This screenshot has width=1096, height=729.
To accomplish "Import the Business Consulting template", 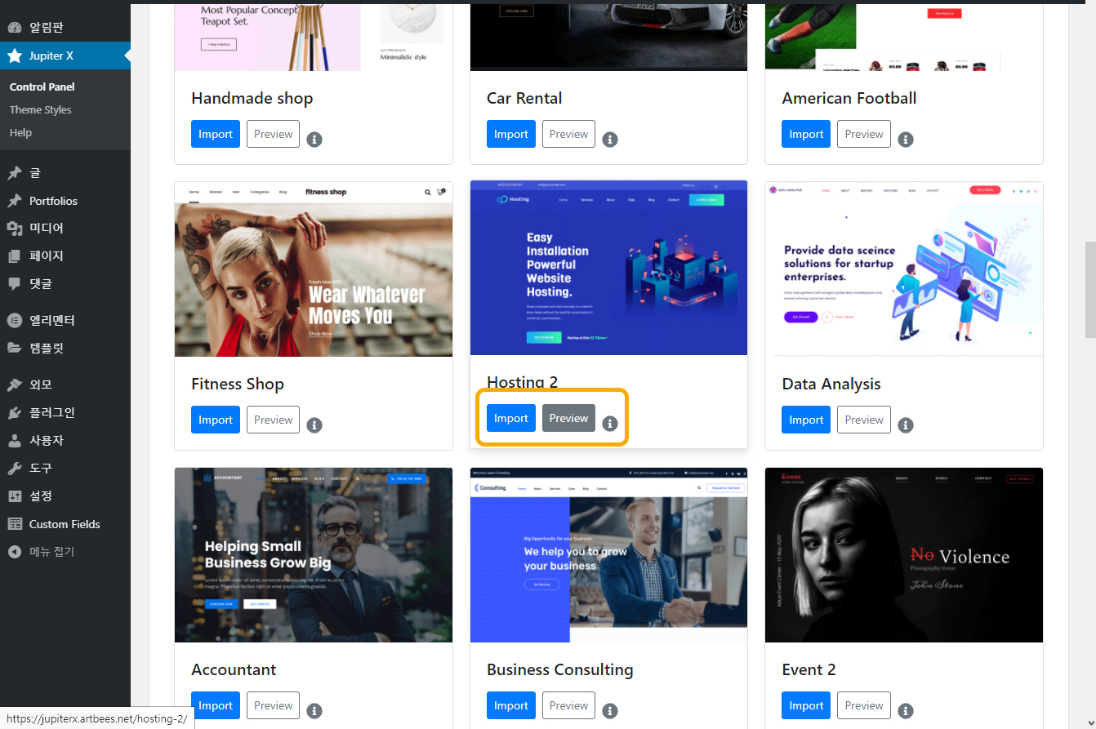I will (x=511, y=705).
